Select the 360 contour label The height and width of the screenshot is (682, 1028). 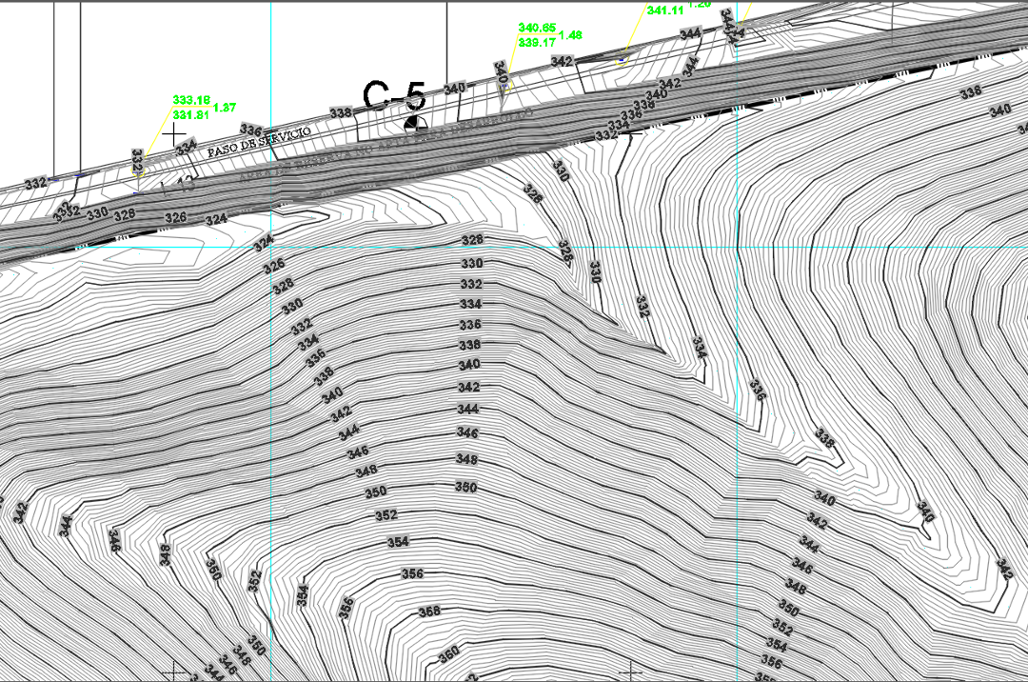click(448, 654)
